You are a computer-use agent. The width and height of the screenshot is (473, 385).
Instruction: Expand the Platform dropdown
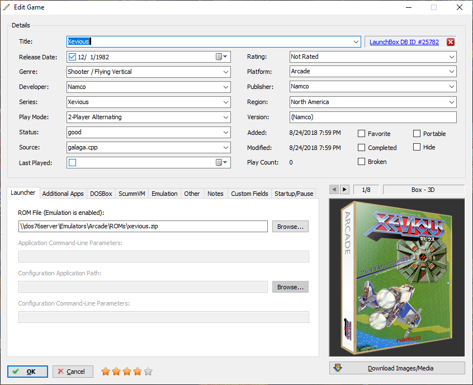pyautogui.click(x=452, y=72)
